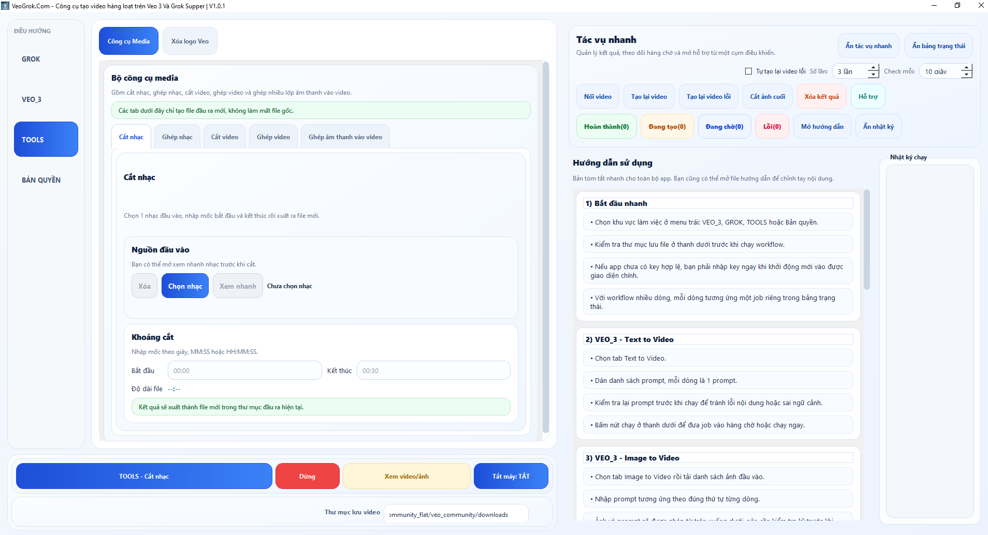The height and width of the screenshot is (535, 988).
Task: Decrease the 'Check mỗi' interval value
Action: (966, 75)
